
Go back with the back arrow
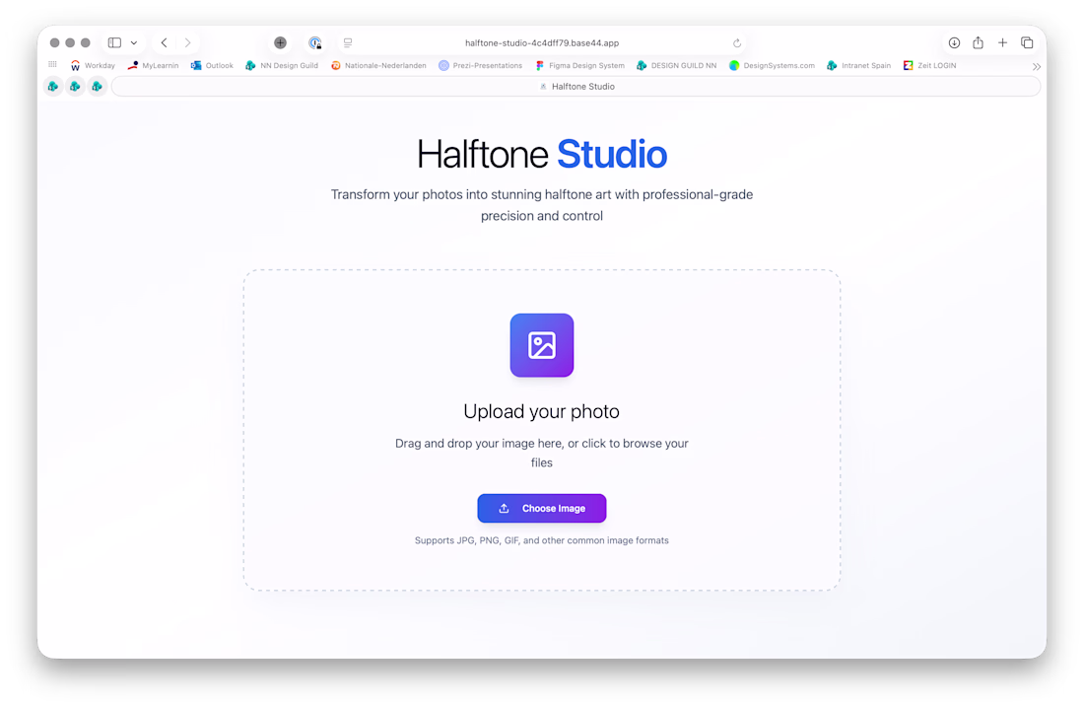164,43
